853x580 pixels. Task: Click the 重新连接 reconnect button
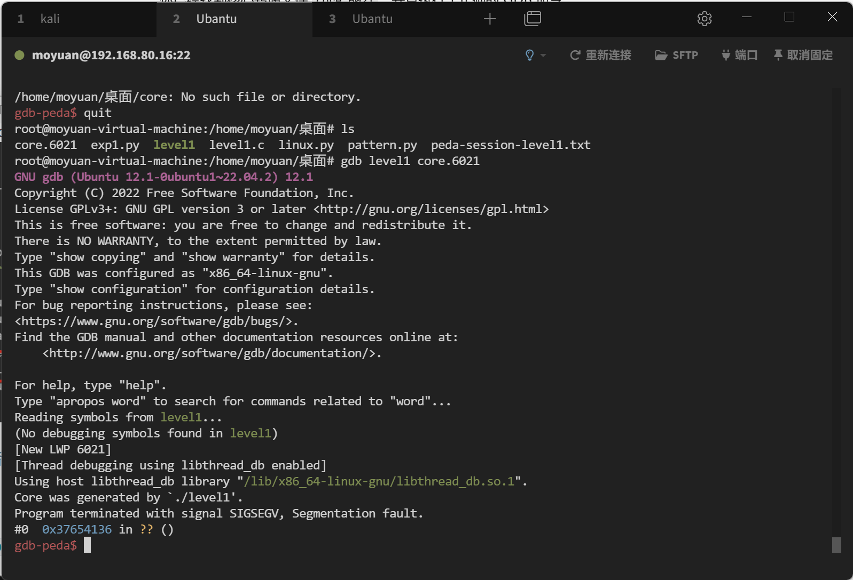tap(600, 55)
